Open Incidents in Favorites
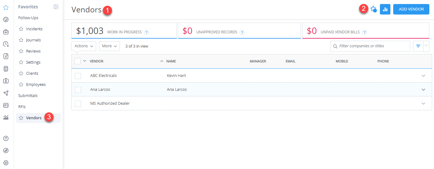434x169 pixels. point(34,29)
